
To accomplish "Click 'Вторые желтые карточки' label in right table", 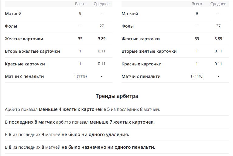I will (x=149, y=51).
